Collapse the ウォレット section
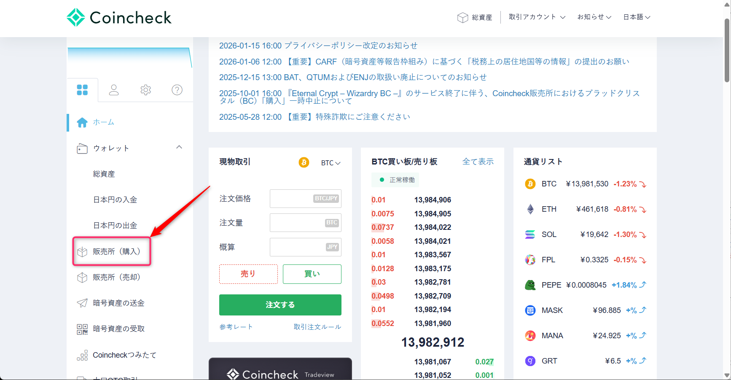 (179, 147)
